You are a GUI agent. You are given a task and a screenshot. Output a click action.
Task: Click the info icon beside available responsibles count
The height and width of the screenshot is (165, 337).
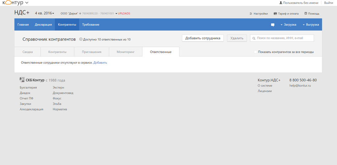click(x=81, y=39)
